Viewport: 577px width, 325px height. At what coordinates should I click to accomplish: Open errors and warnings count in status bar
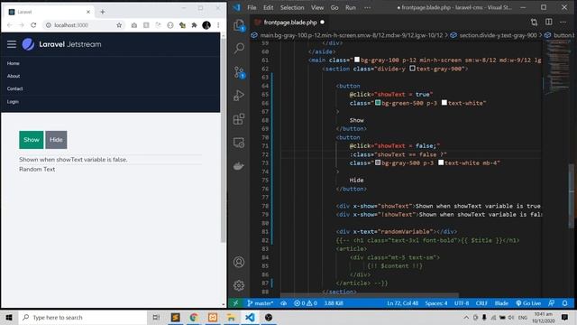point(306,303)
